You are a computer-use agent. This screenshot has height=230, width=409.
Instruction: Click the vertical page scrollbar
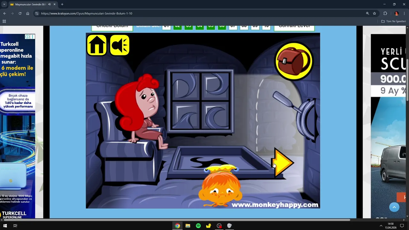(407, 80)
